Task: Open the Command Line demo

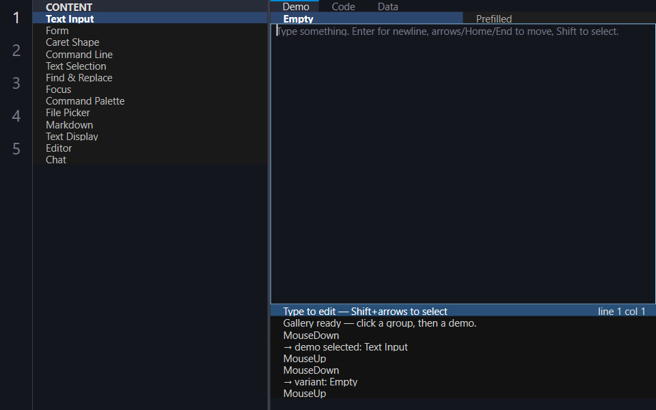Action: coord(150,55)
